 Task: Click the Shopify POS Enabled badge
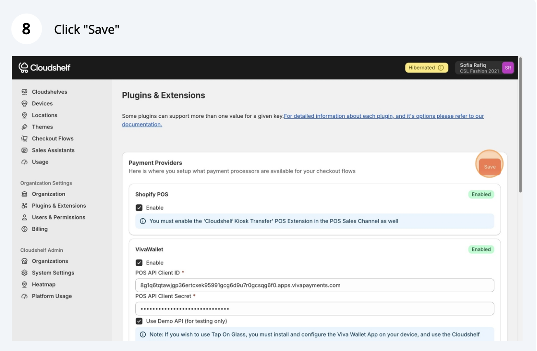pos(481,194)
